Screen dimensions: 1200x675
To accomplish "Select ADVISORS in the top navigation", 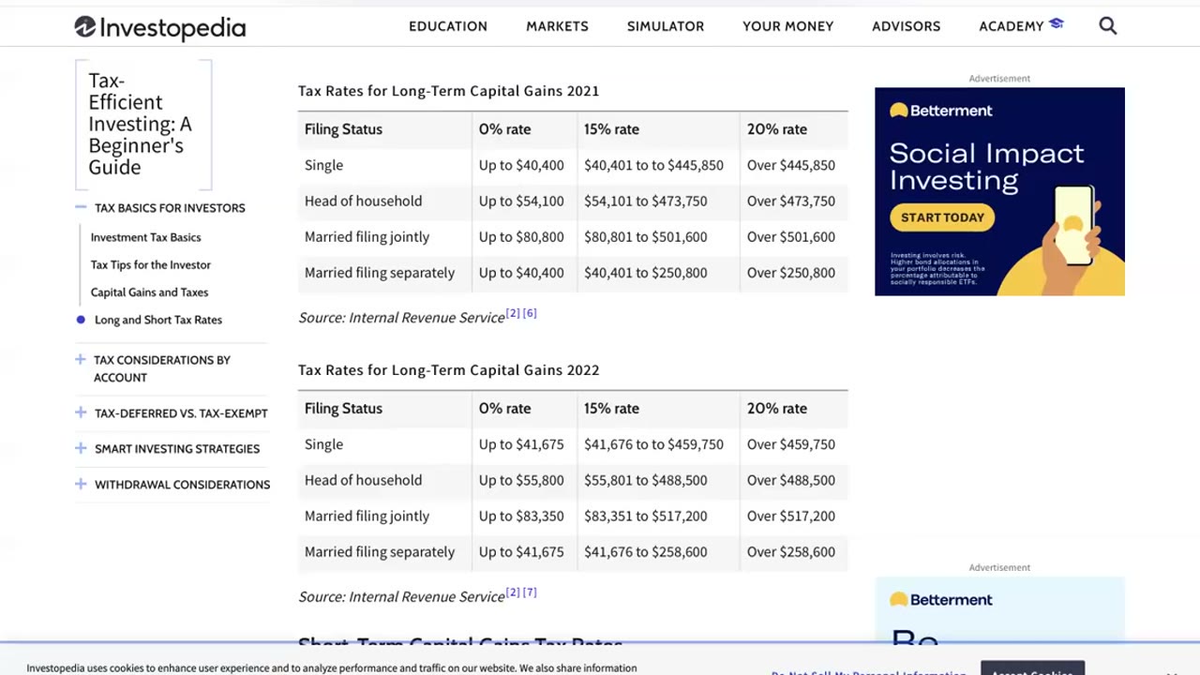I will [x=907, y=26].
